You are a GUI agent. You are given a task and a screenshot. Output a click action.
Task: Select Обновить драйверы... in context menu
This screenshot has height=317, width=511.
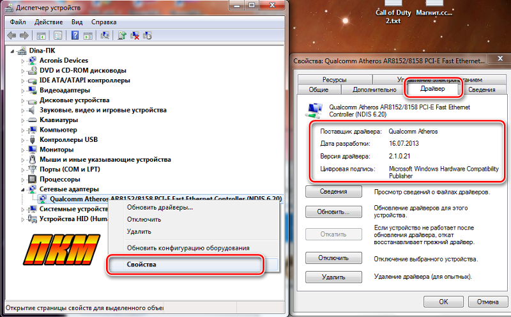click(x=160, y=207)
